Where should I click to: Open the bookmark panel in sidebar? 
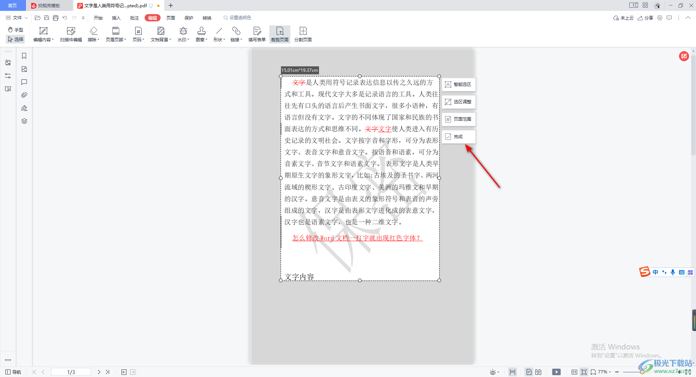24,56
